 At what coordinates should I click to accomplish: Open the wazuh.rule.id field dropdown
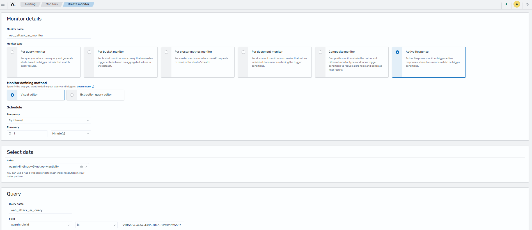click(x=41, y=225)
